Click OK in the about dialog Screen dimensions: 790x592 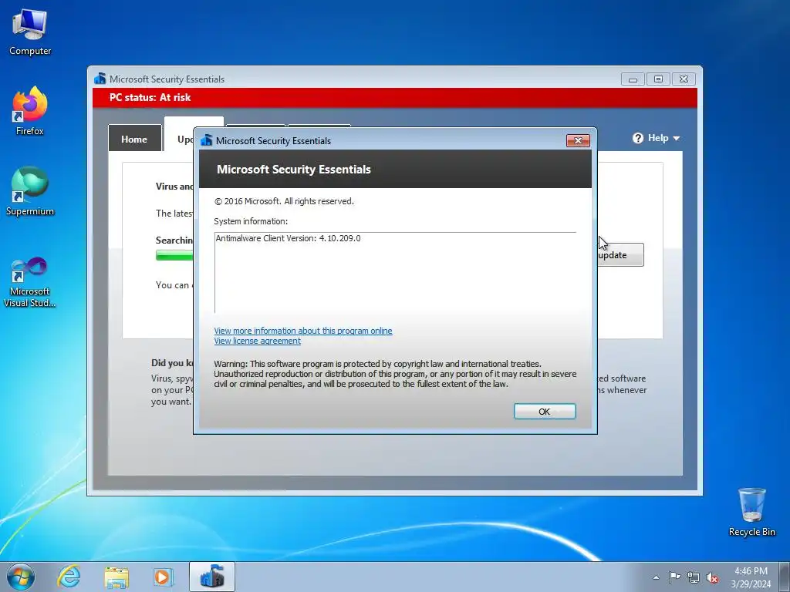545,412
